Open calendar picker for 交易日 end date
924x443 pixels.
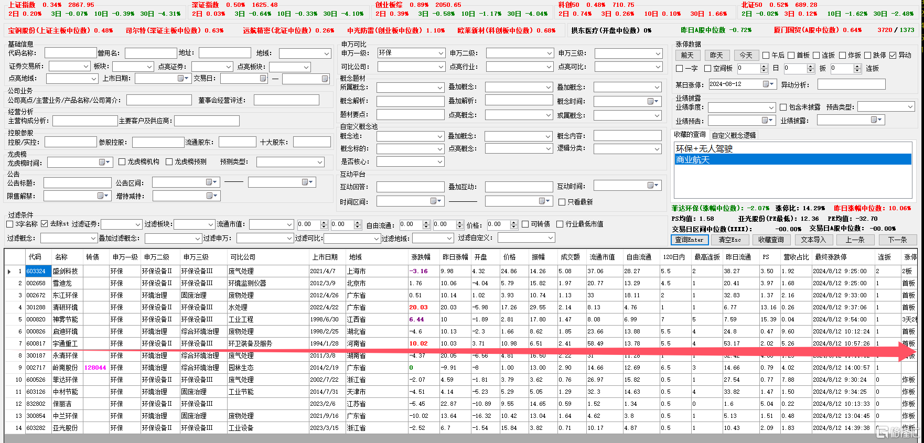coord(326,79)
